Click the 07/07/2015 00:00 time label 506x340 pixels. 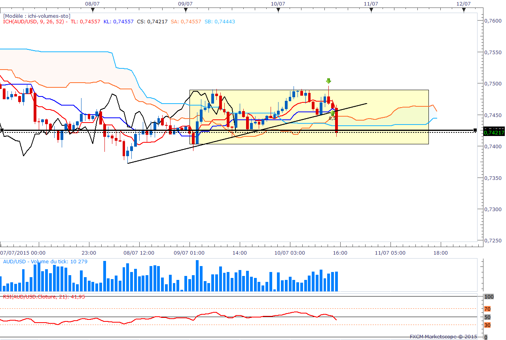point(23,253)
